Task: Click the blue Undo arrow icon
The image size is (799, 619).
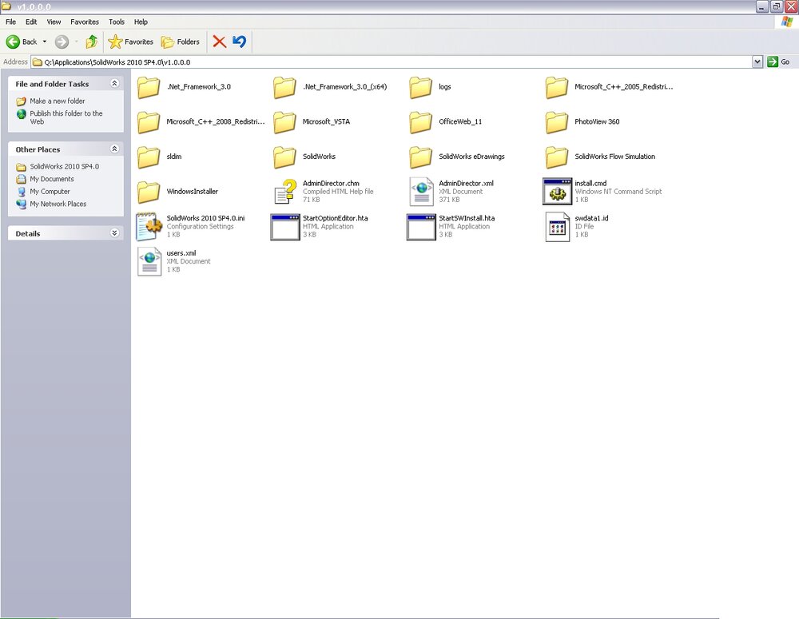Action: tap(240, 42)
